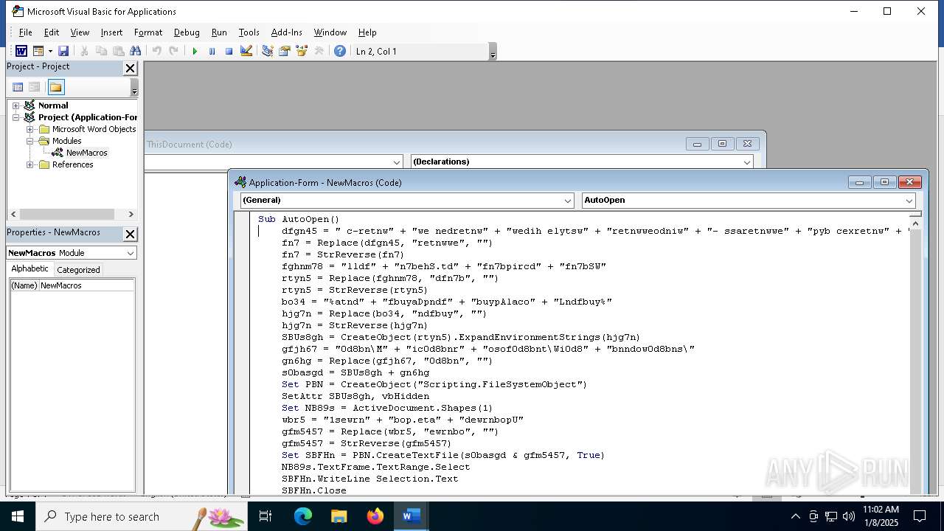Open the Add-Ins menu
Screen dimensions: 944x531
tap(286, 32)
